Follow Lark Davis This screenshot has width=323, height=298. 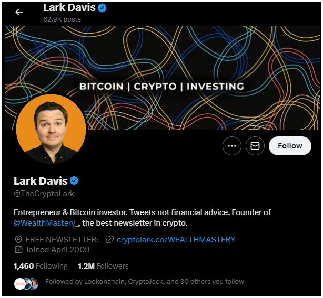point(290,146)
